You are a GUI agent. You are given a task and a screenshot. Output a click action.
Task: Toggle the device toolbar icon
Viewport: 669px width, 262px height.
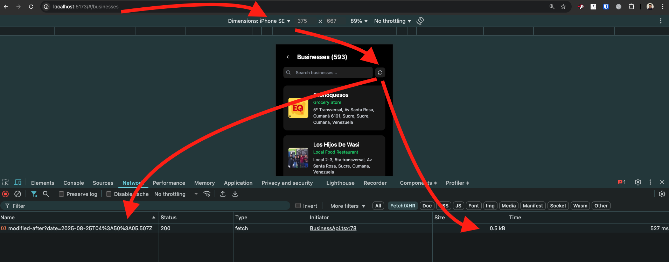tap(18, 182)
